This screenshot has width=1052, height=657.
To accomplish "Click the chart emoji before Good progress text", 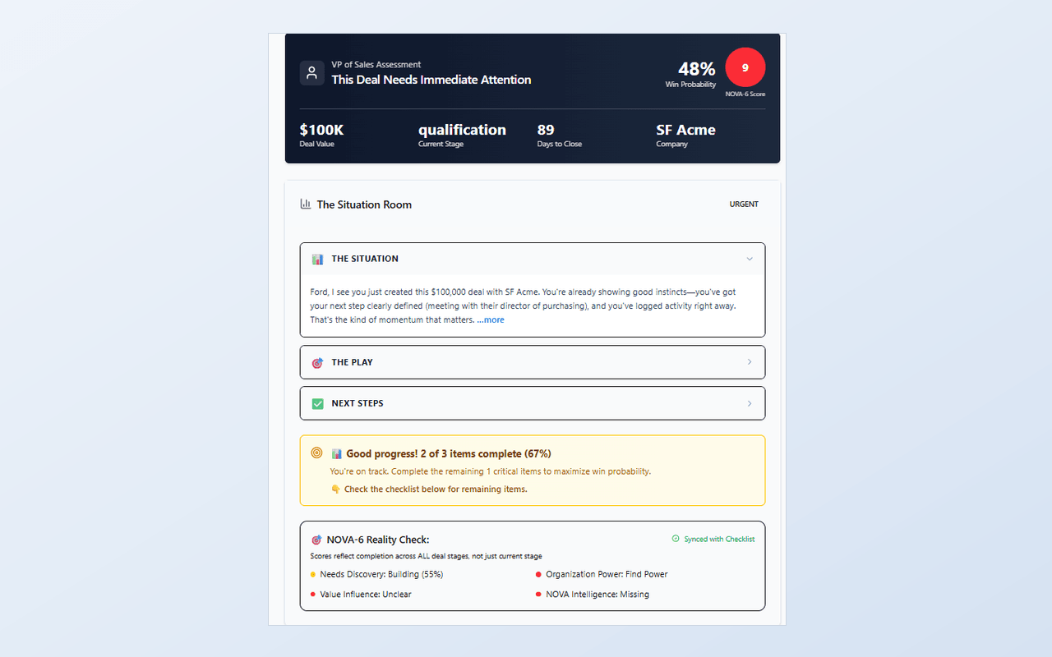I will pos(336,453).
